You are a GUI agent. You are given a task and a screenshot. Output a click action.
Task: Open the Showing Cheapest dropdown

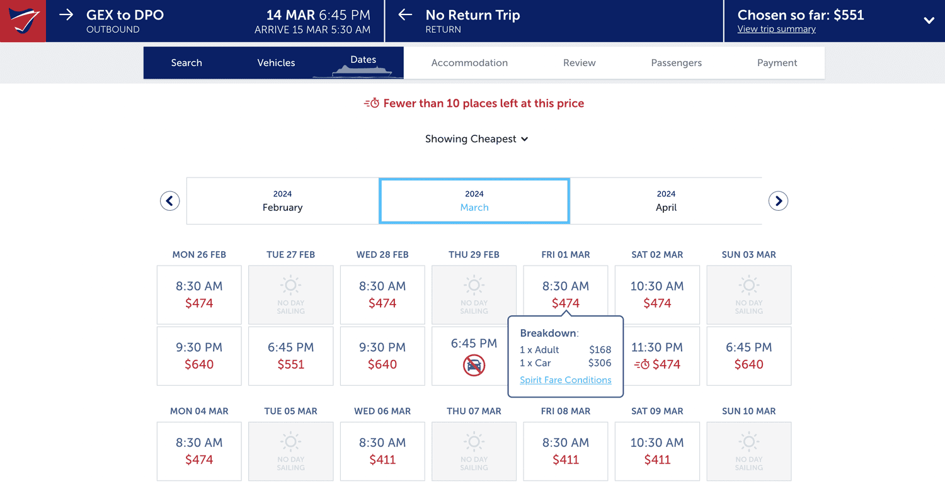click(476, 139)
